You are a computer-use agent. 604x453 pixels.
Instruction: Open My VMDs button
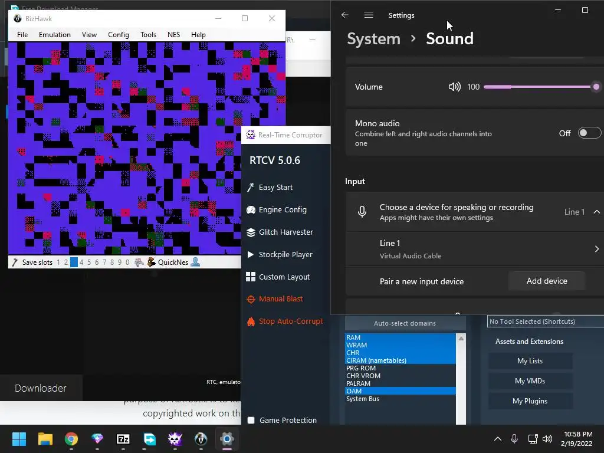point(530,381)
